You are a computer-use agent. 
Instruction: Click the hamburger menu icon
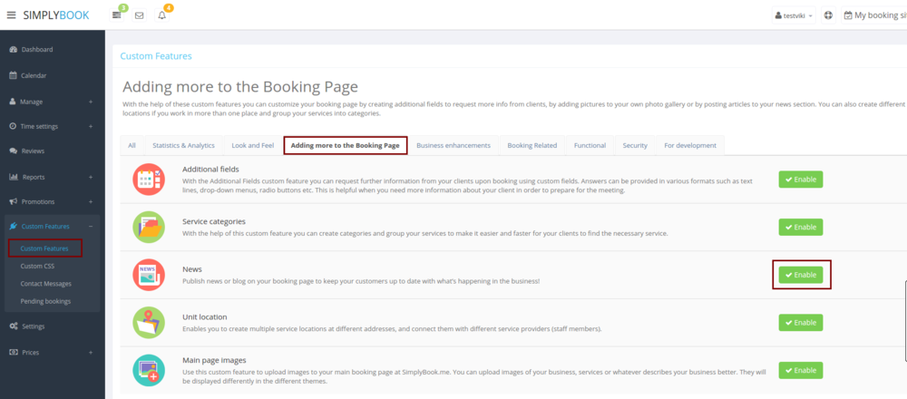point(12,15)
